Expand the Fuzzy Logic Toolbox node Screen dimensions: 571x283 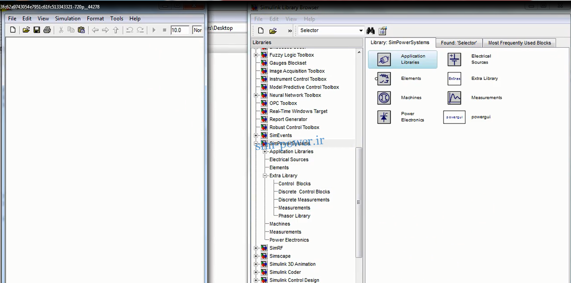point(256,55)
